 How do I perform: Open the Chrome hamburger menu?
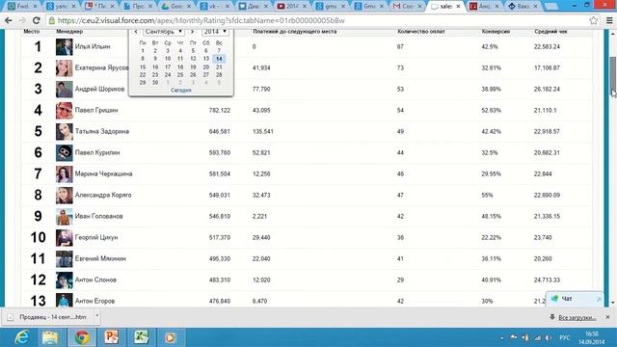pyautogui.click(x=609, y=20)
